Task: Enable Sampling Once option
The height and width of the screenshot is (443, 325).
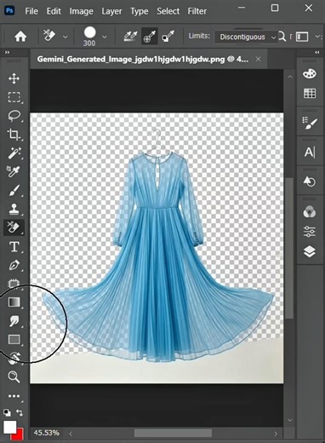Action: 150,37
